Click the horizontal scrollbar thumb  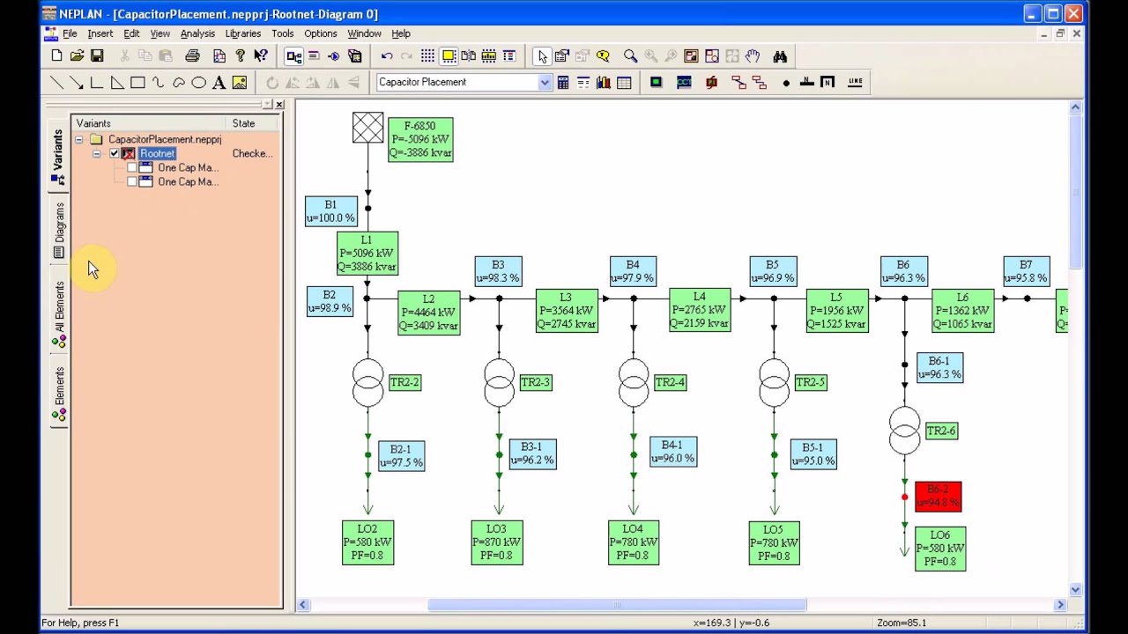(617, 604)
